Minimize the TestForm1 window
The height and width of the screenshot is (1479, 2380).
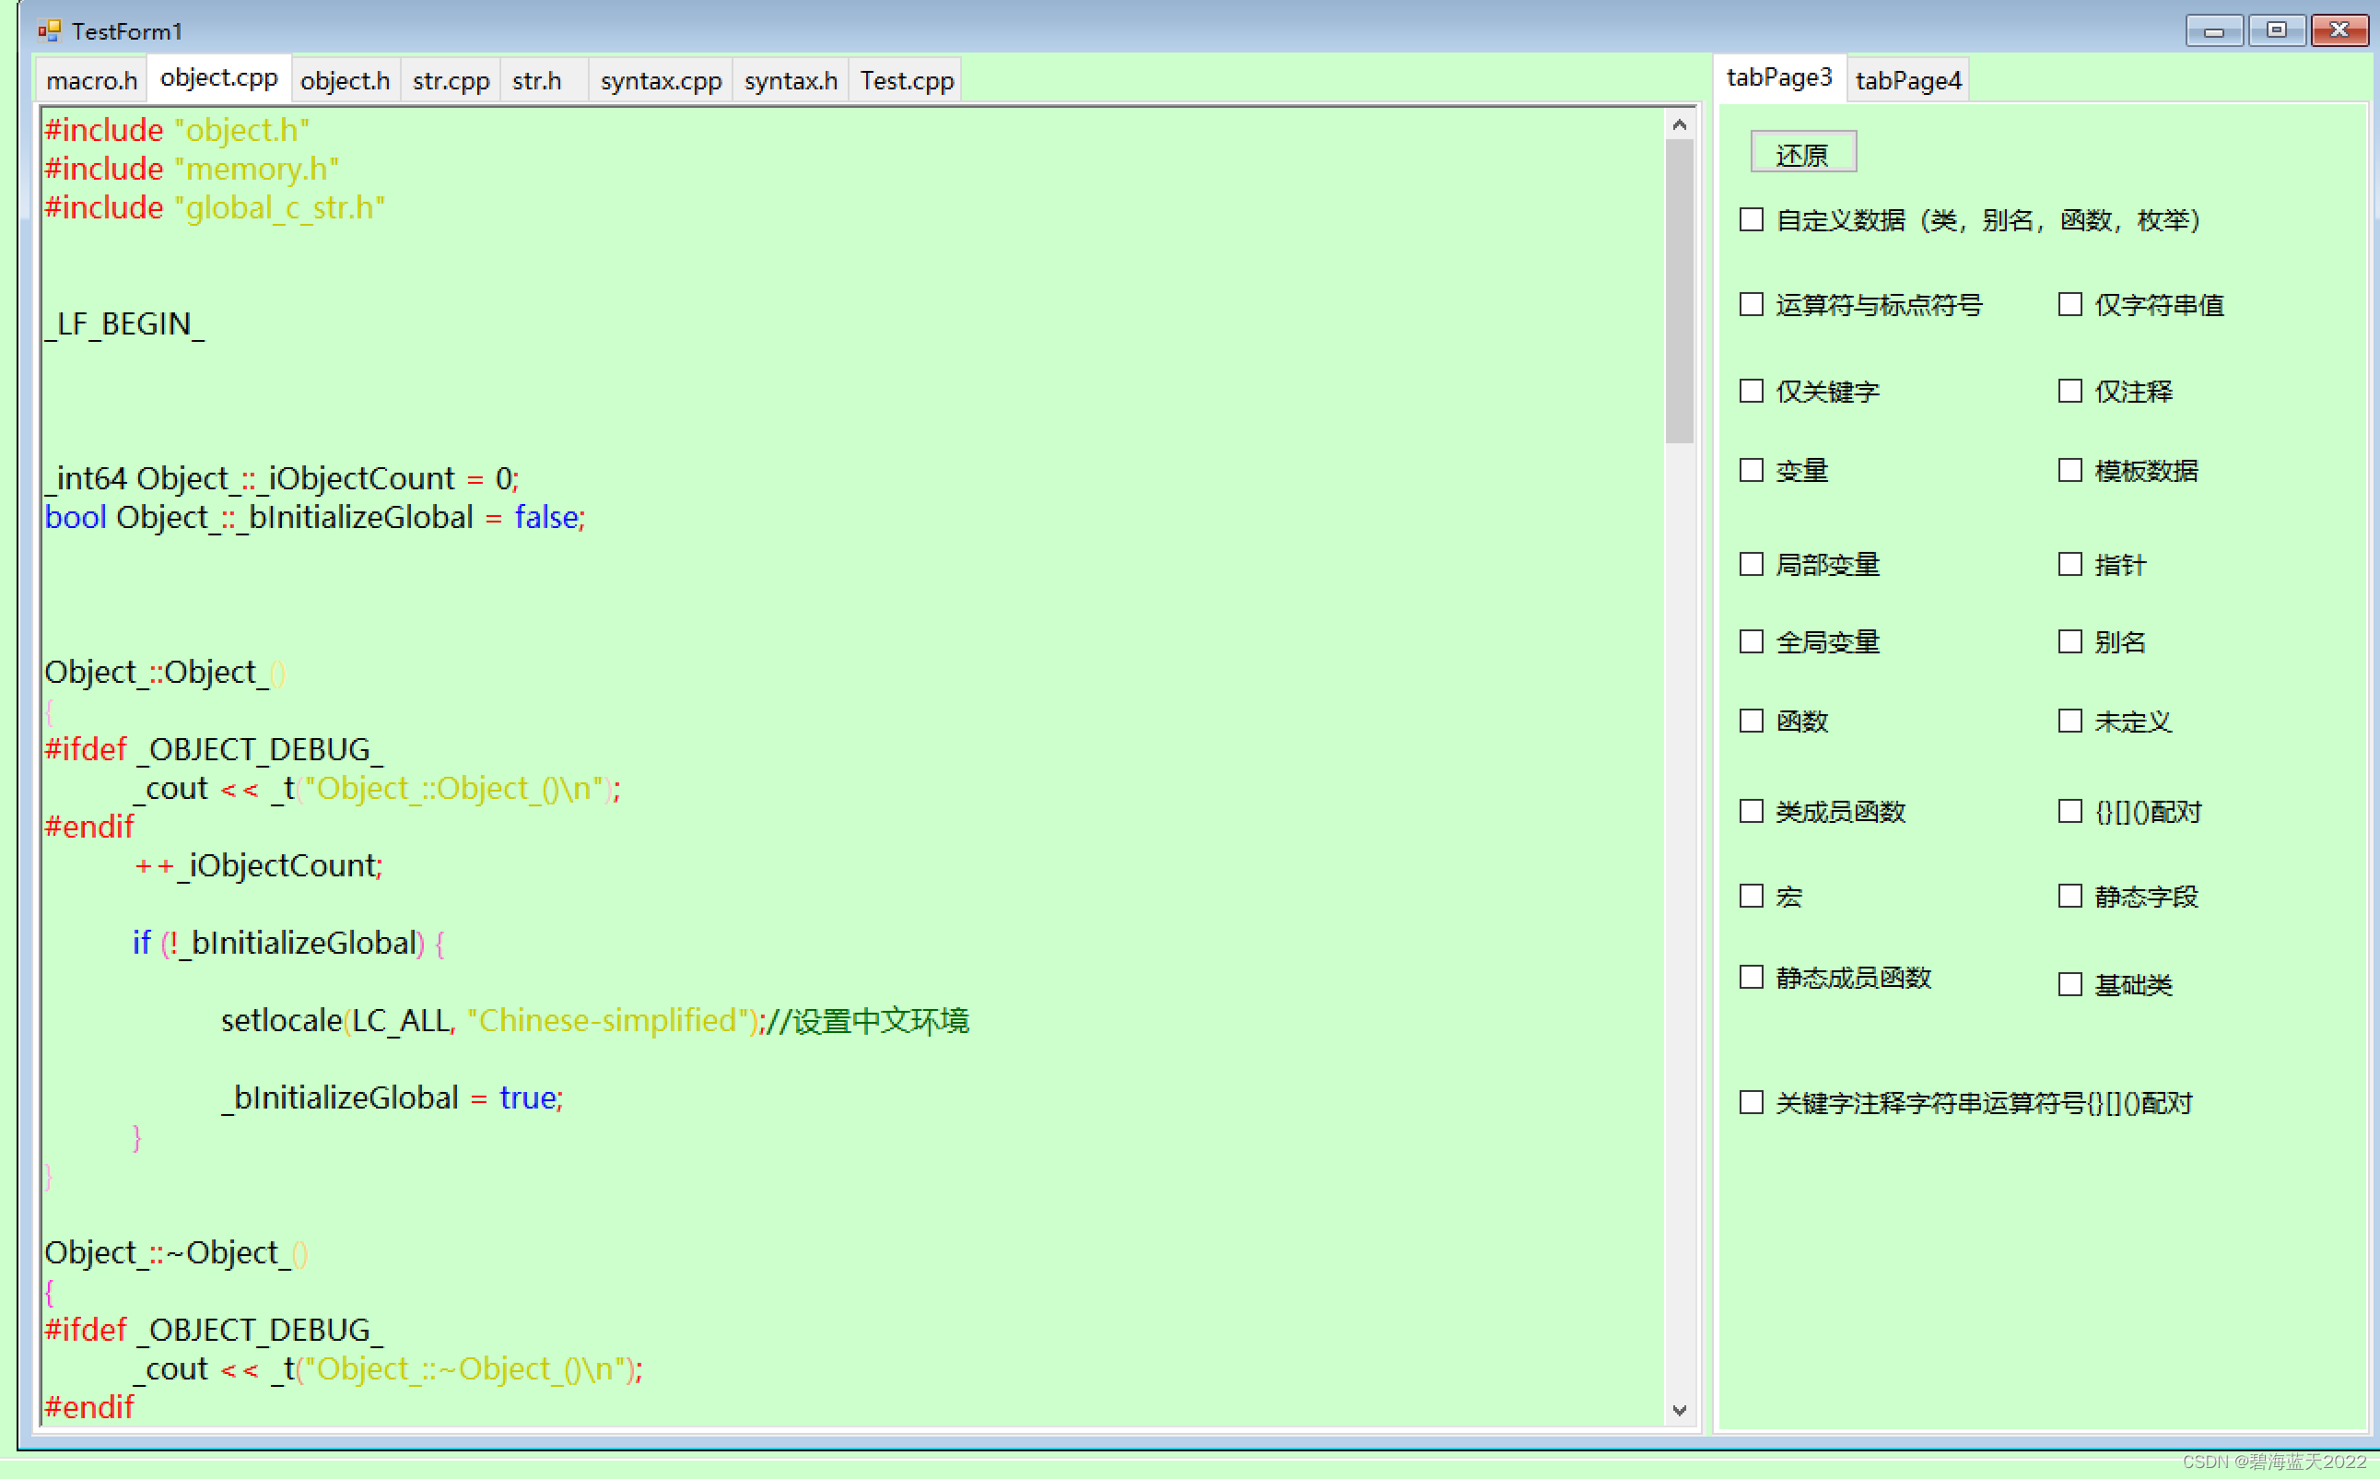coord(2215,30)
